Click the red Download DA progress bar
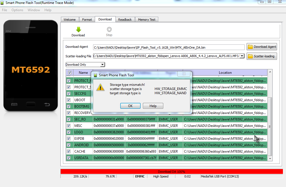The width and height of the screenshot is (286, 187). point(171,171)
